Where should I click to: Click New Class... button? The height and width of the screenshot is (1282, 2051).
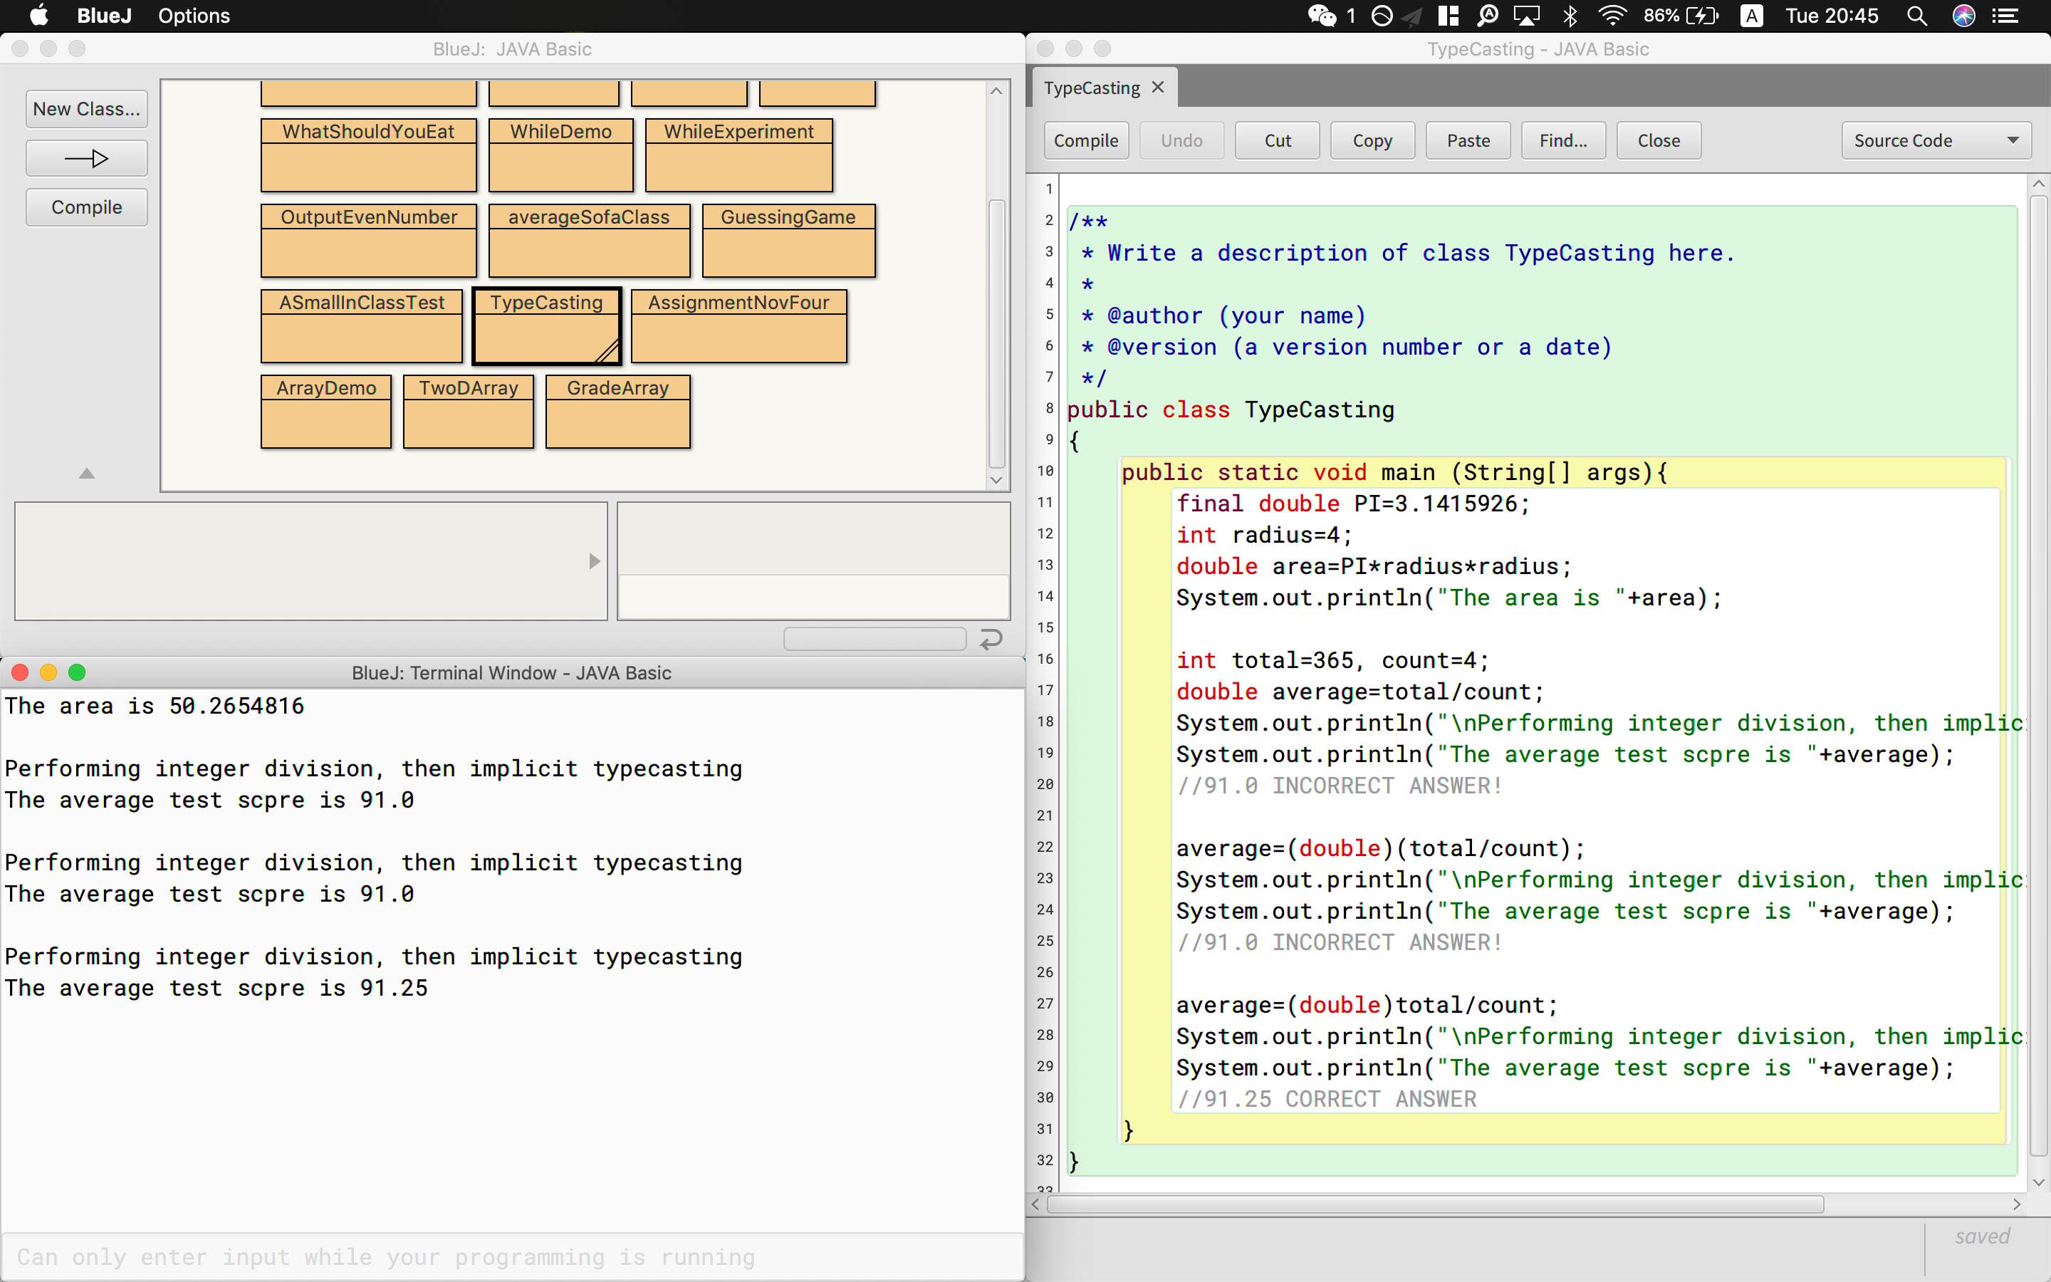click(86, 110)
